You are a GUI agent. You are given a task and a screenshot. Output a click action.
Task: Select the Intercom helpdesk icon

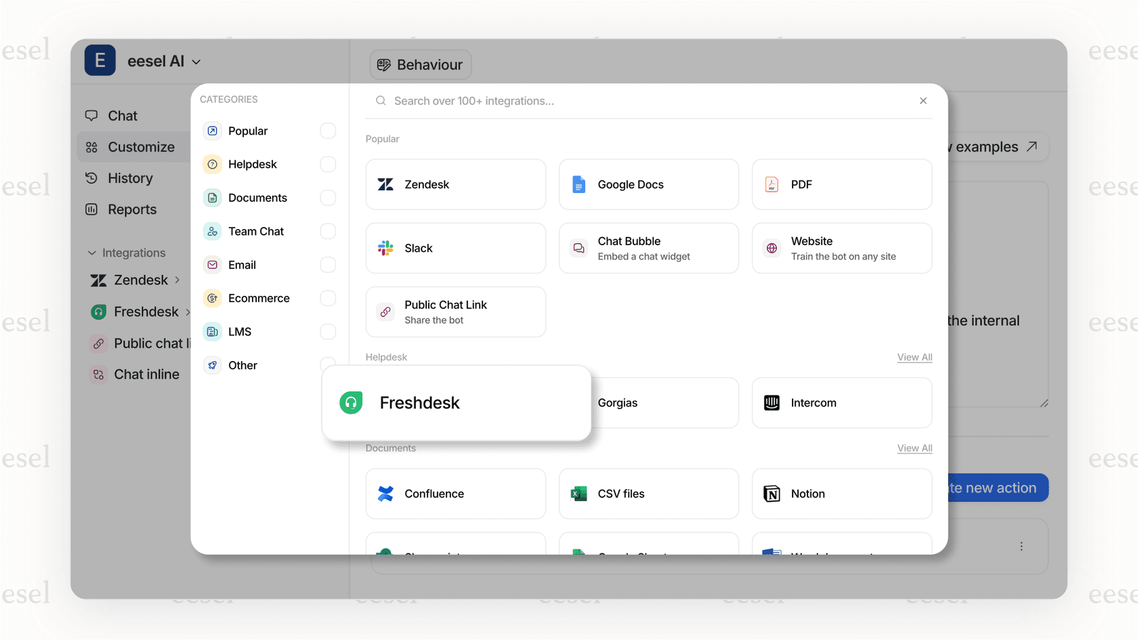pyautogui.click(x=772, y=403)
